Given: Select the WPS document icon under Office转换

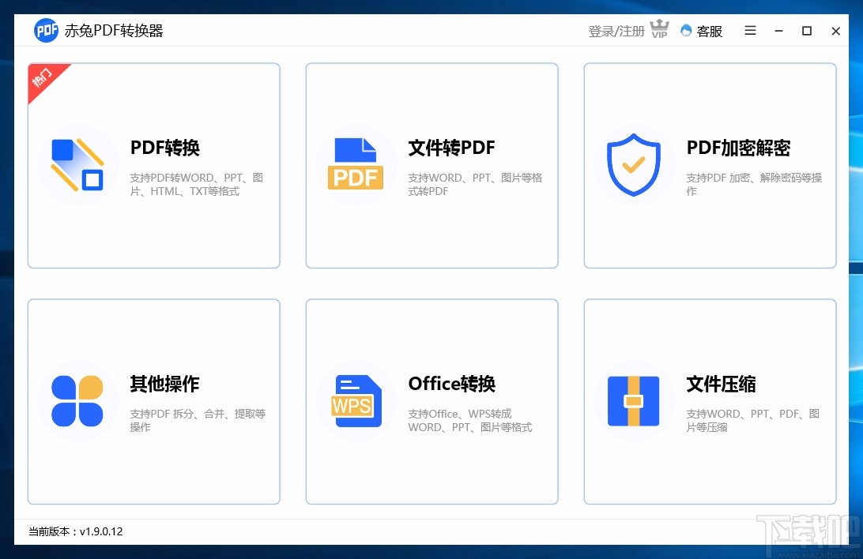Looking at the screenshot, I should [x=356, y=400].
